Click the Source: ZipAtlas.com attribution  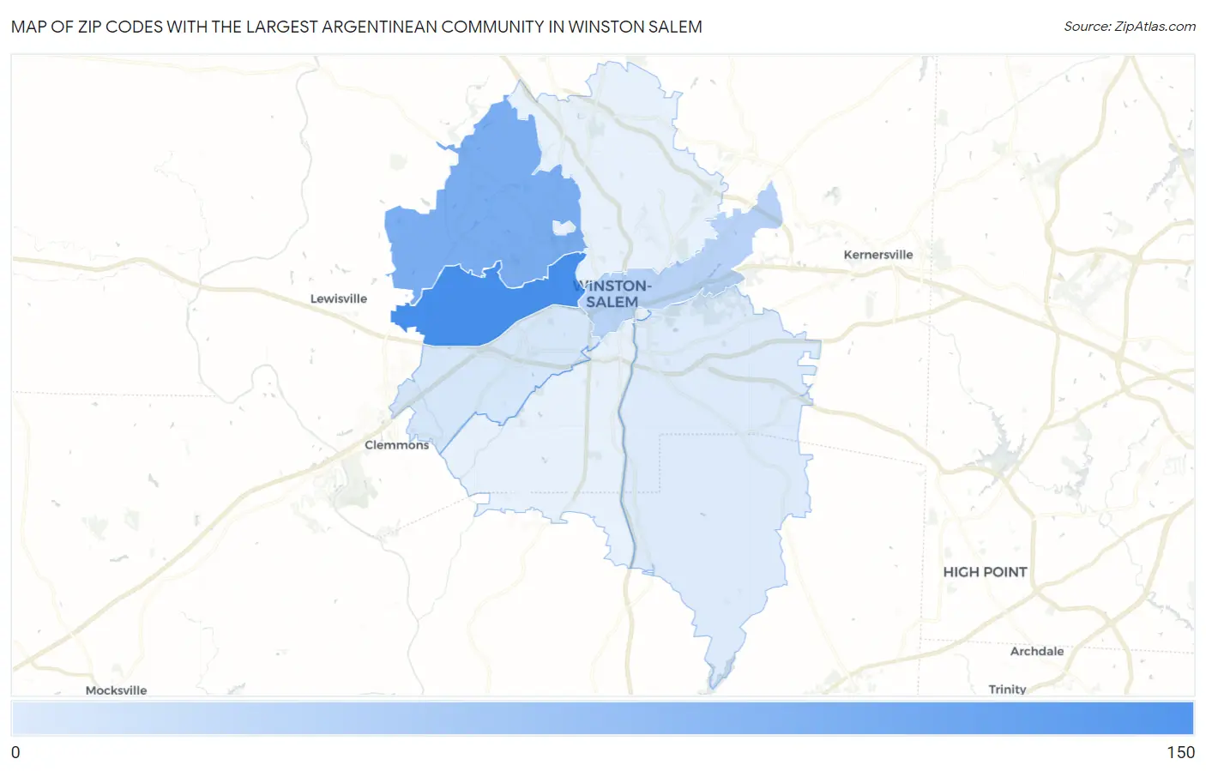coord(1130,27)
